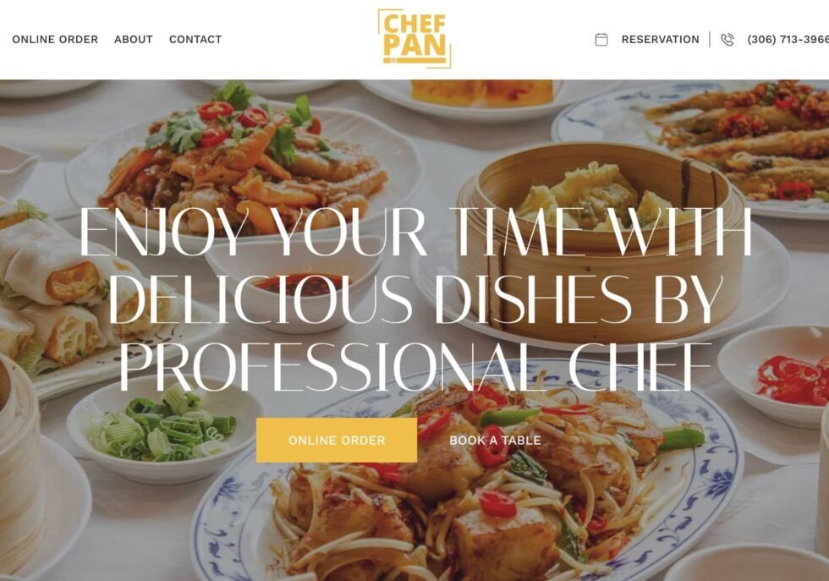The image size is (829, 581).
Task: Click the Chef Pan logo
Action: (414, 39)
